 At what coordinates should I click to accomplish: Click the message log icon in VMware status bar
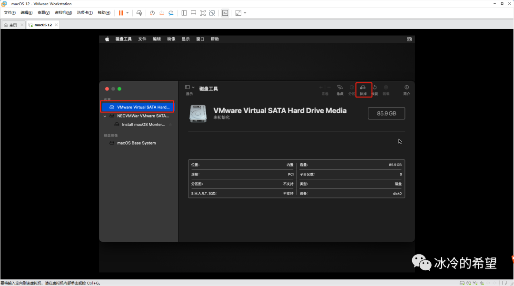click(x=504, y=283)
